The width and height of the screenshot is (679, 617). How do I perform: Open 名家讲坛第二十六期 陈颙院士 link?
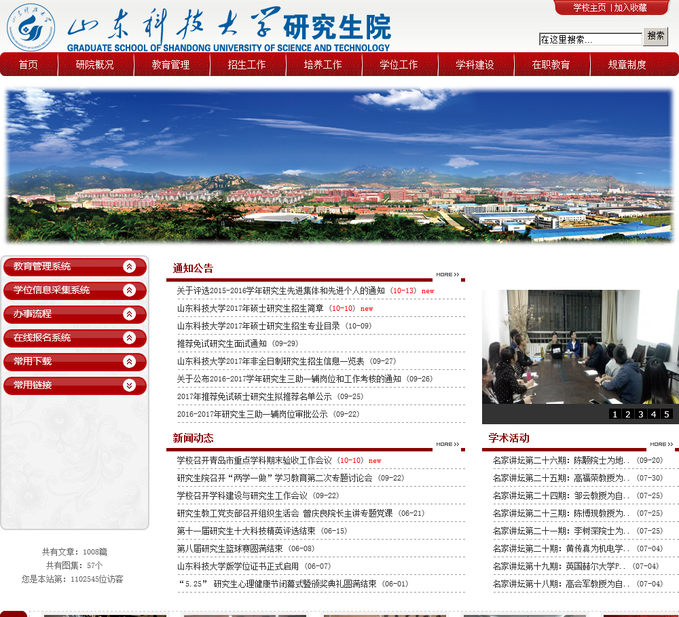point(562,460)
